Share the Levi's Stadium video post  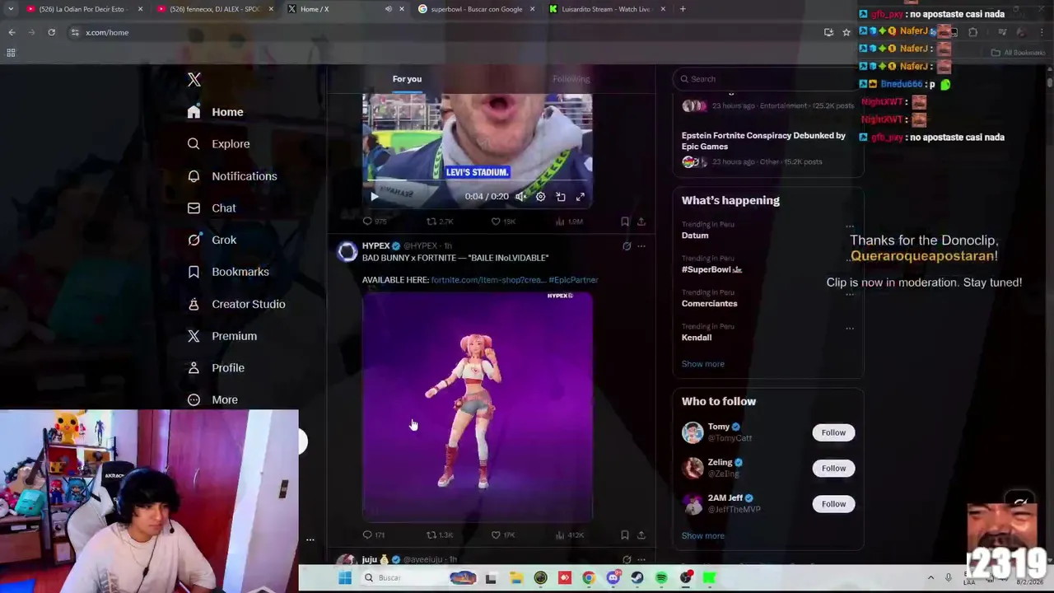click(641, 222)
